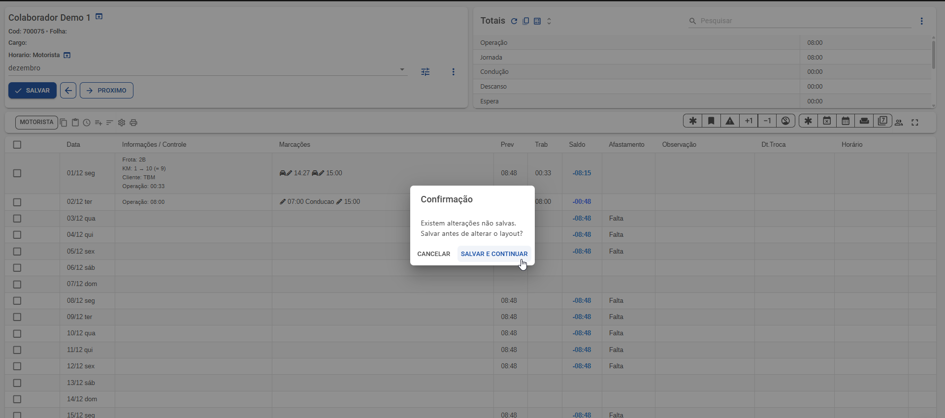Click the -08:15 saldo value
The width and height of the screenshot is (945, 418).
coord(582,173)
